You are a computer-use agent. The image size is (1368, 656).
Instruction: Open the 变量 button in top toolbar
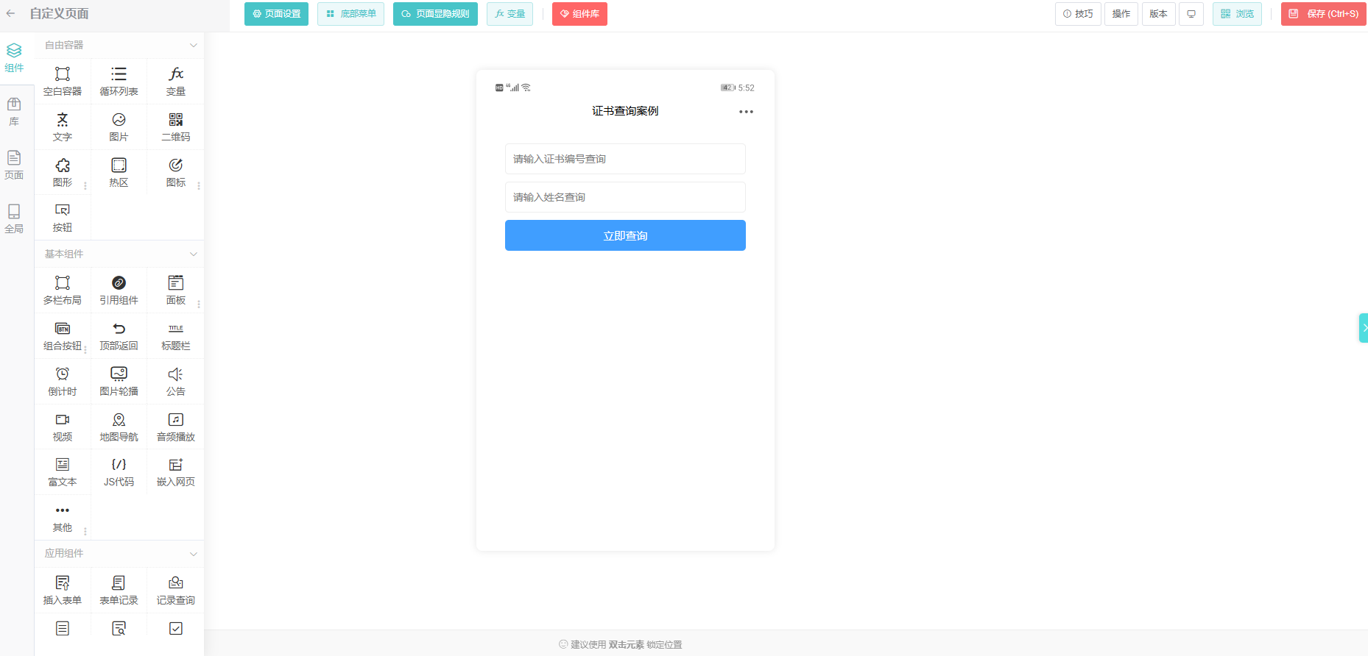(x=510, y=14)
